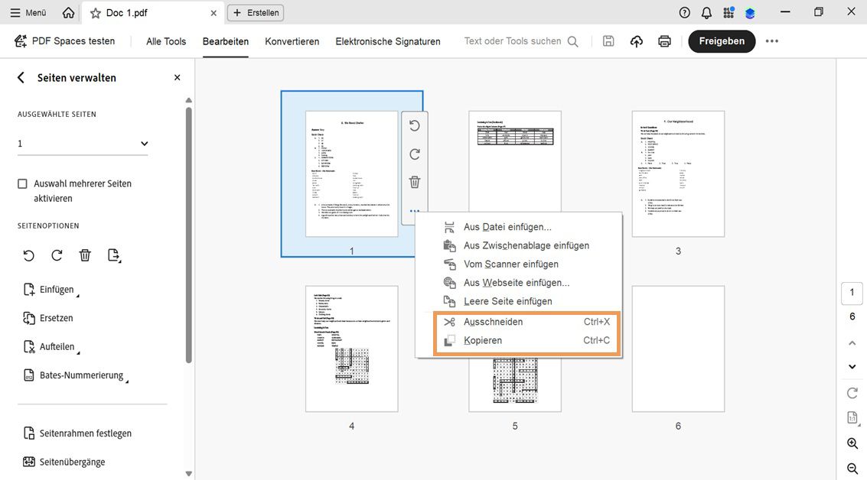Star the Doc 1.pdf tab

pyautogui.click(x=96, y=13)
